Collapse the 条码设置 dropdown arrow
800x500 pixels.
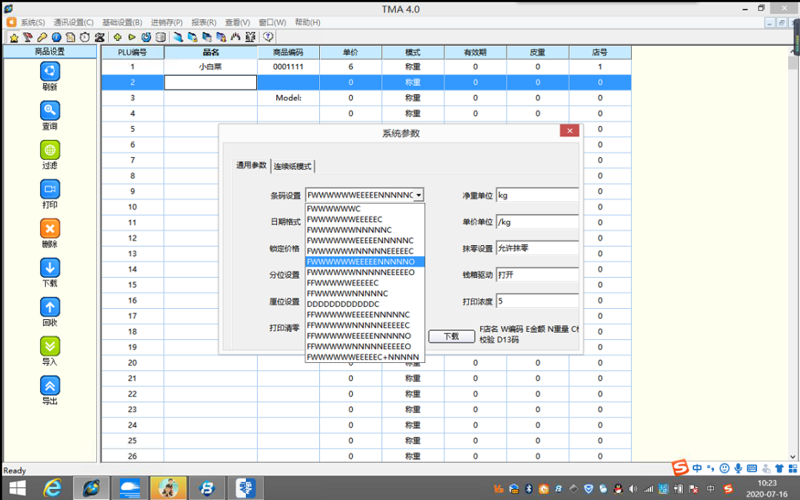point(419,196)
